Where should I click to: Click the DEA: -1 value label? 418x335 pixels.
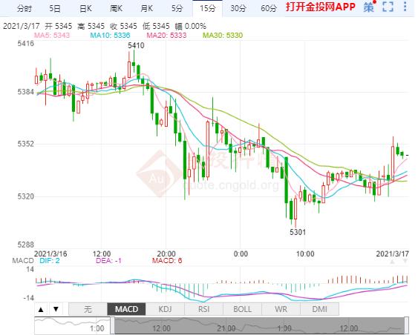108,260
